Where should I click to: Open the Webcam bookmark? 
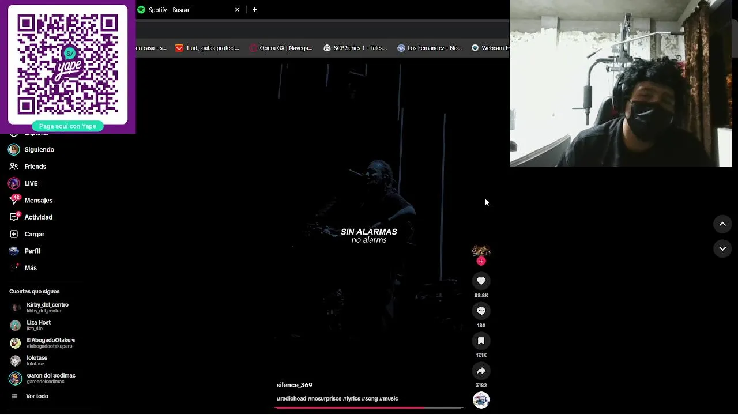[490, 48]
